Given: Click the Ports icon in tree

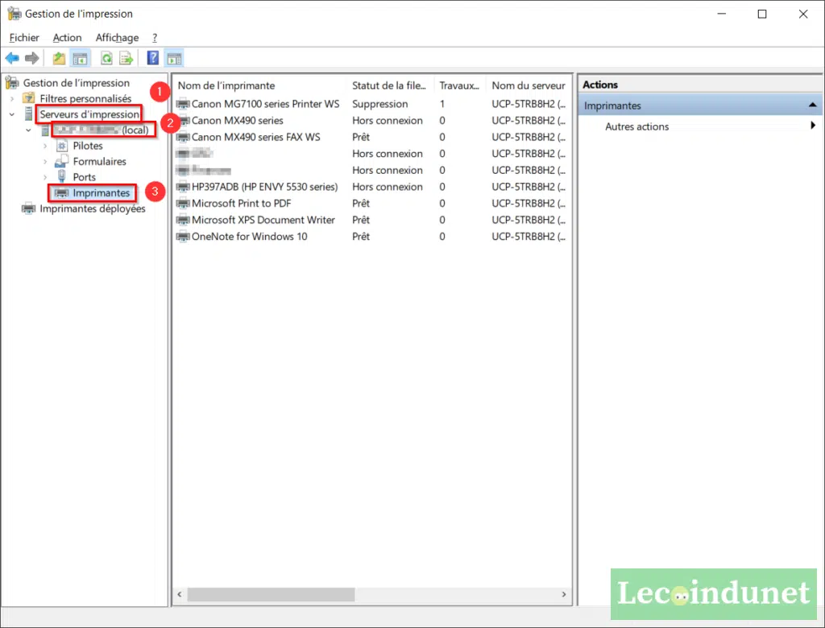Looking at the screenshot, I should [61, 176].
